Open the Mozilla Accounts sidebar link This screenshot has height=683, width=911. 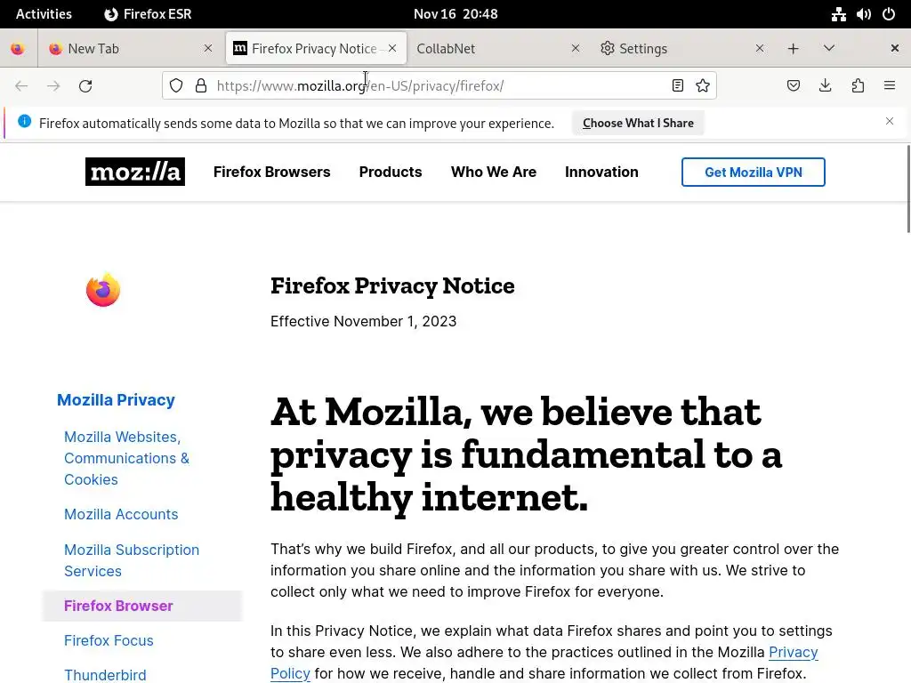[121, 515]
